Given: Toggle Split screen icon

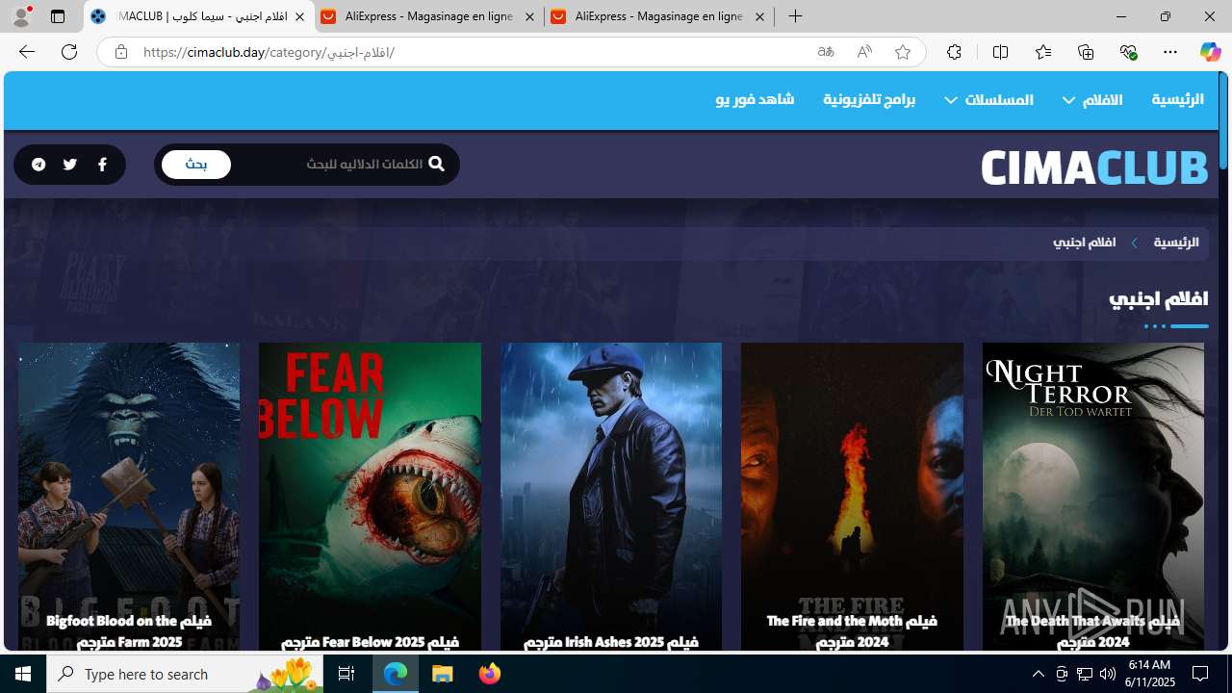Looking at the screenshot, I should tap(1000, 52).
